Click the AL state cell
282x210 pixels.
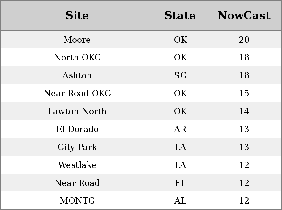tap(180, 201)
